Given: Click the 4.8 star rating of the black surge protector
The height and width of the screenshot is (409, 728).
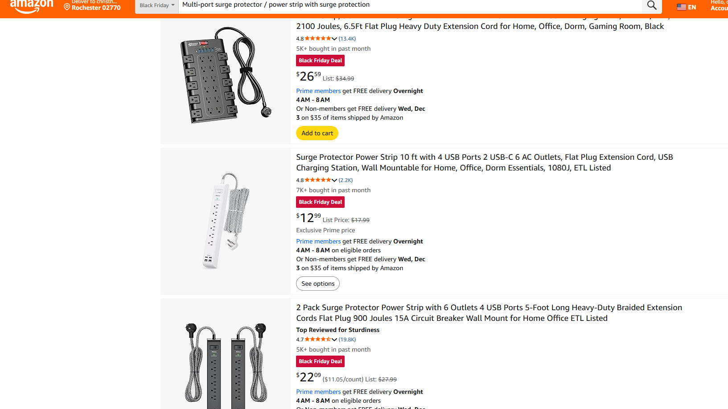Looking at the screenshot, I should point(318,39).
